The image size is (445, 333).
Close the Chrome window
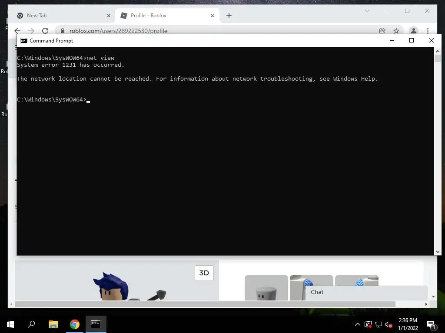(x=427, y=11)
